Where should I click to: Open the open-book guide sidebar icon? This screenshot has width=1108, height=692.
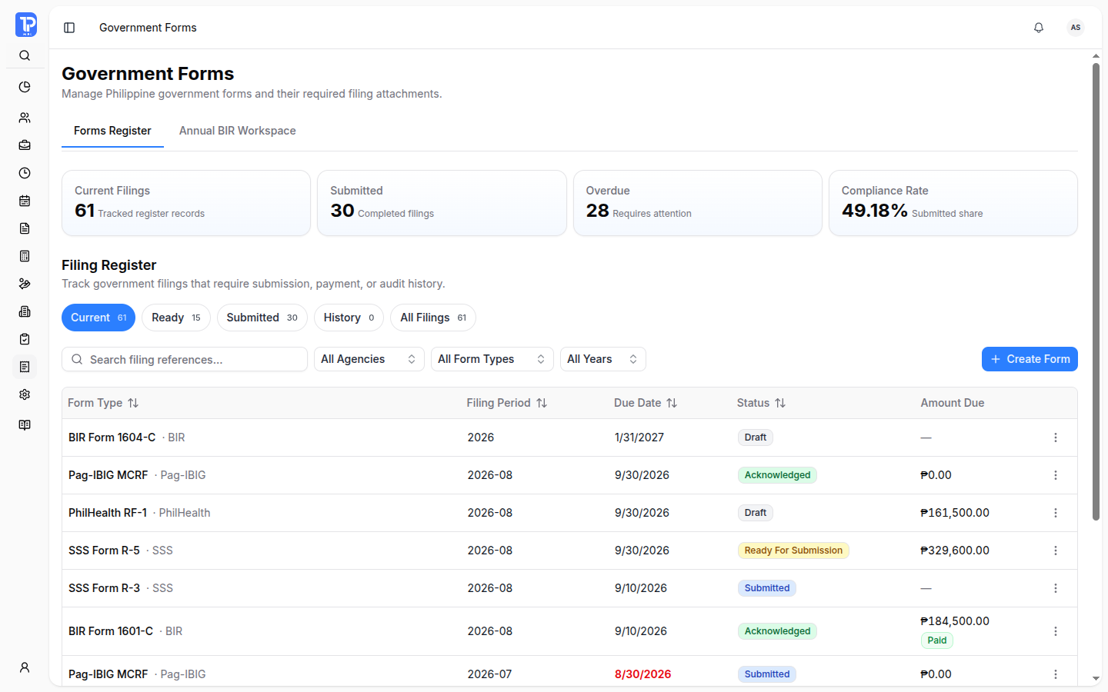(25, 425)
